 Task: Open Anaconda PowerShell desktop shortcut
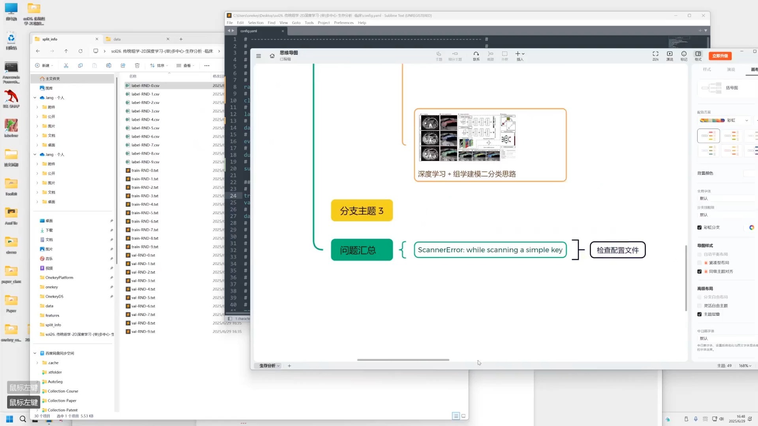11,72
